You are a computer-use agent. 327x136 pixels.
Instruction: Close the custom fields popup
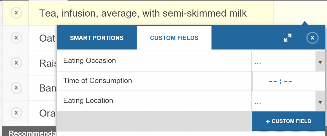pos(312,38)
